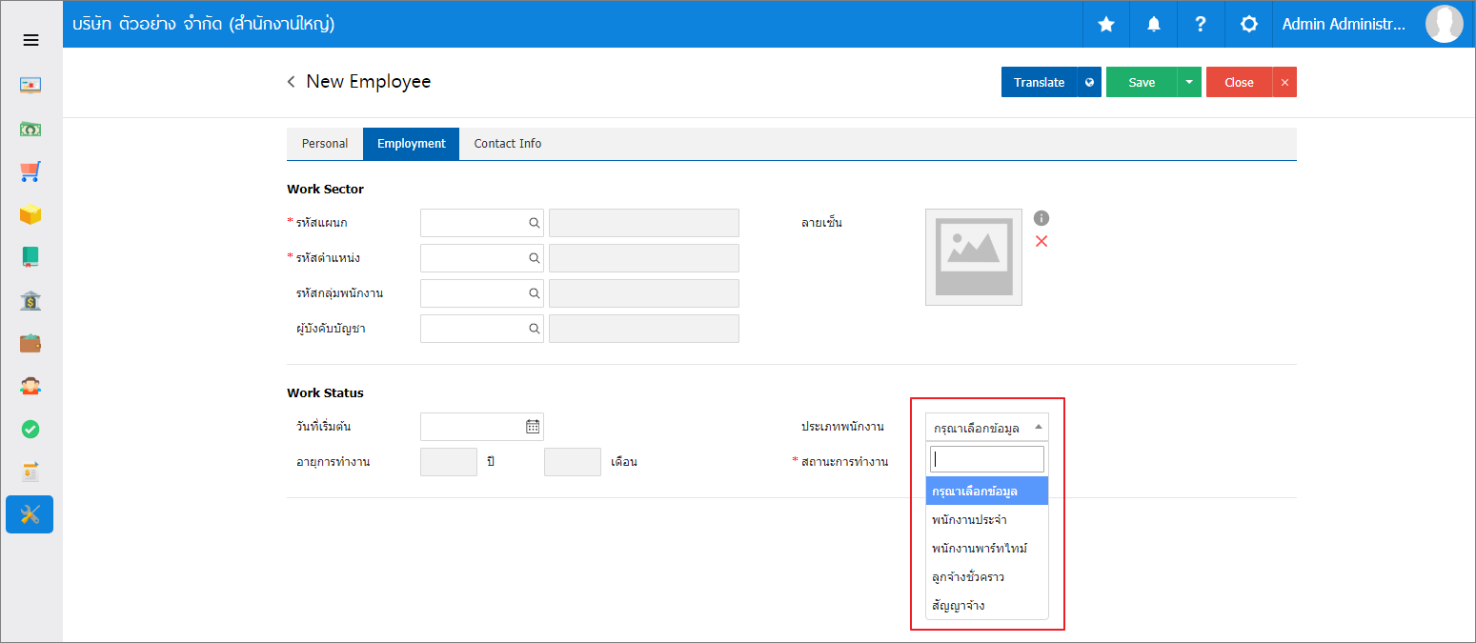Remove signature image with red X

coord(1041,241)
